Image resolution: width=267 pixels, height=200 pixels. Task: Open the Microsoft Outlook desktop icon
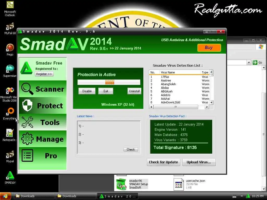point(10,9)
